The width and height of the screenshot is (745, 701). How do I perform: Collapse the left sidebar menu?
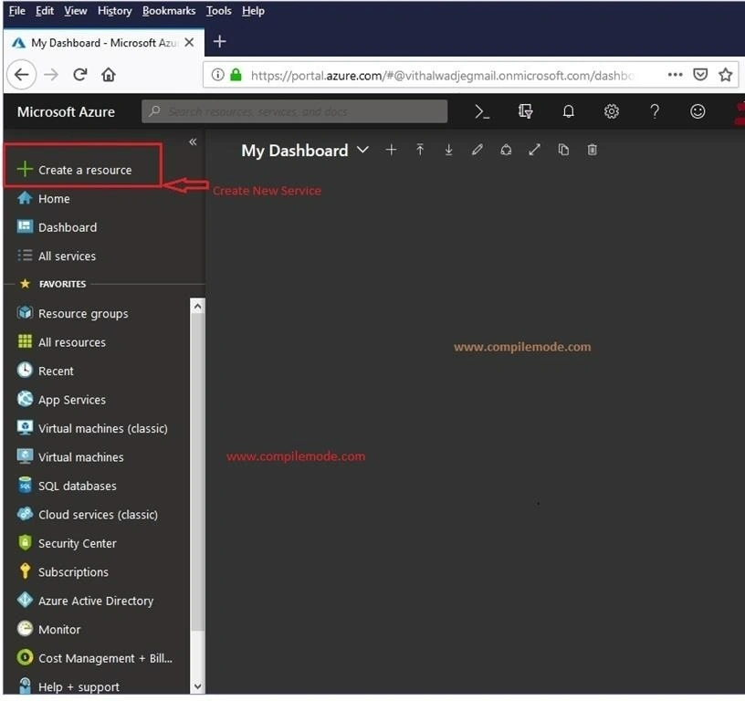coord(193,141)
